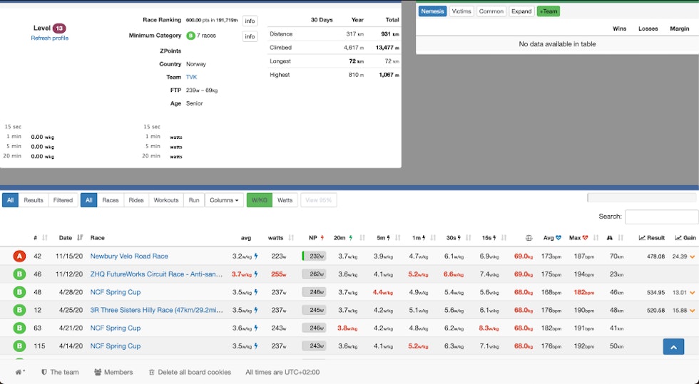
Task: Click the Search input field
Action: [x=661, y=217]
